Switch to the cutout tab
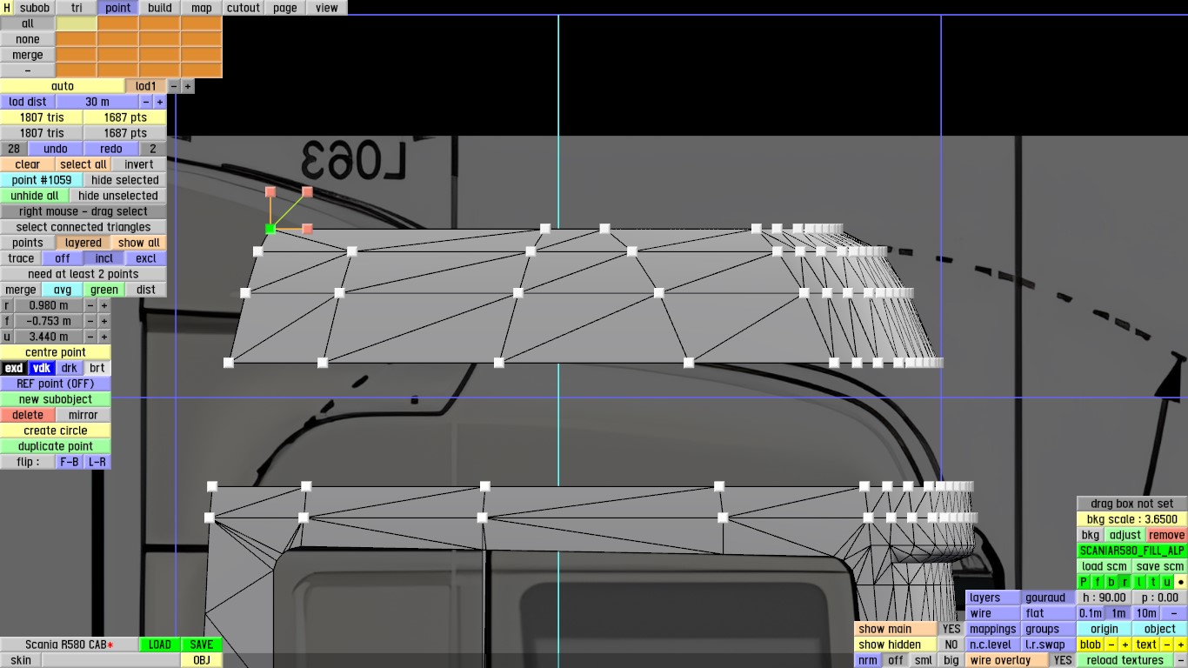1188x668 pixels. coord(244,8)
